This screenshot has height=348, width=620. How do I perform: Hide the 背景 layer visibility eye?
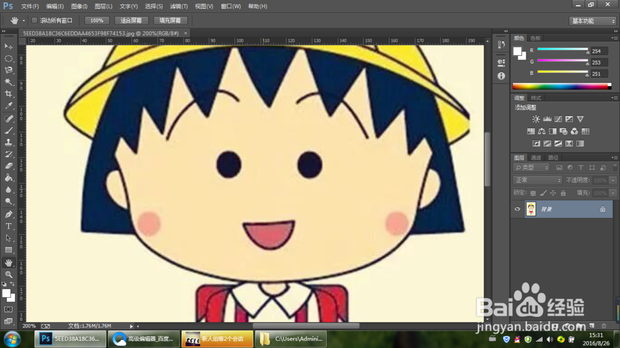(517, 209)
